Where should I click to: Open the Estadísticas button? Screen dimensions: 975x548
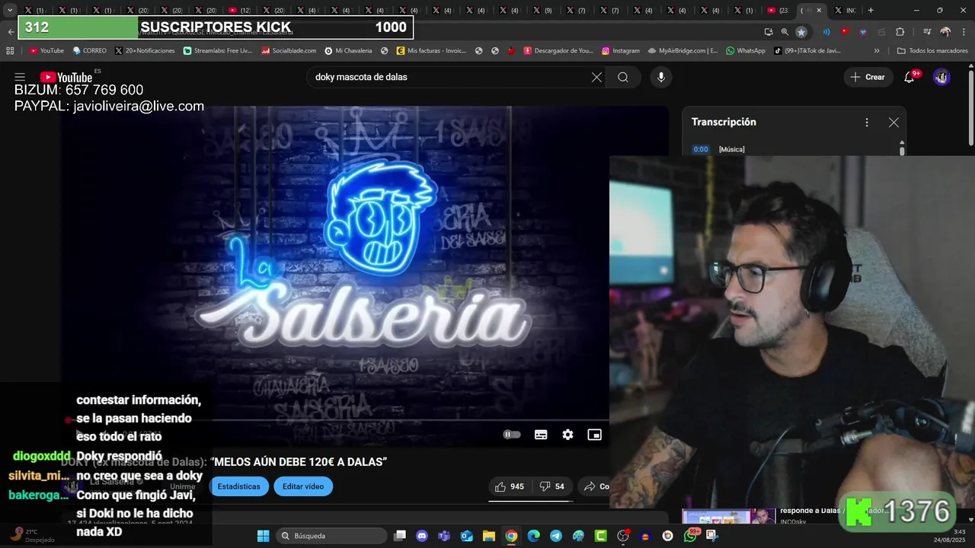tap(239, 486)
